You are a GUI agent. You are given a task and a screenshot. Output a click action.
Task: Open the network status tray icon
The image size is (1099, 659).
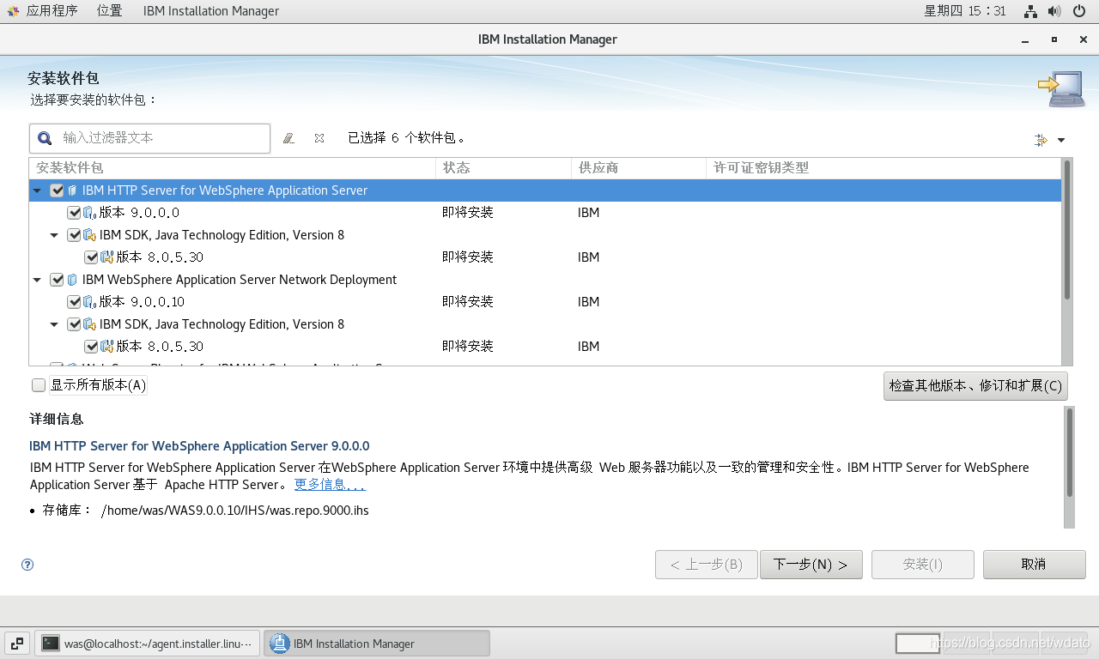click(1031, 11)
